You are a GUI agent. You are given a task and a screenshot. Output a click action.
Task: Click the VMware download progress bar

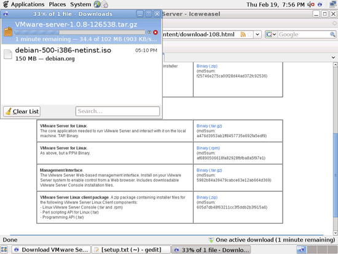[80, 33]
